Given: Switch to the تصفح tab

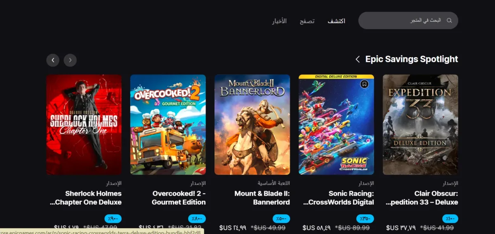Looking at the screenshot, I should coord(307,21).
